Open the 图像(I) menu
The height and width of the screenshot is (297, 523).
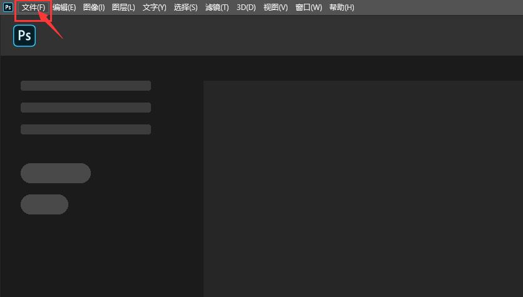(94, 8)
